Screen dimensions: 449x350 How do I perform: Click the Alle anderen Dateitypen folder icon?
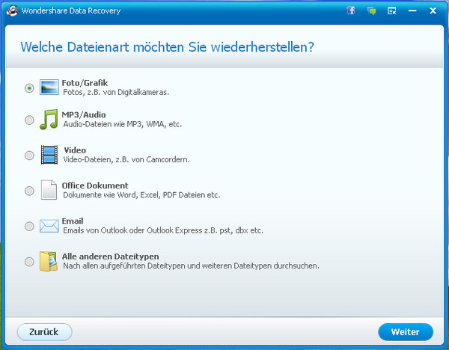point(49,261)
